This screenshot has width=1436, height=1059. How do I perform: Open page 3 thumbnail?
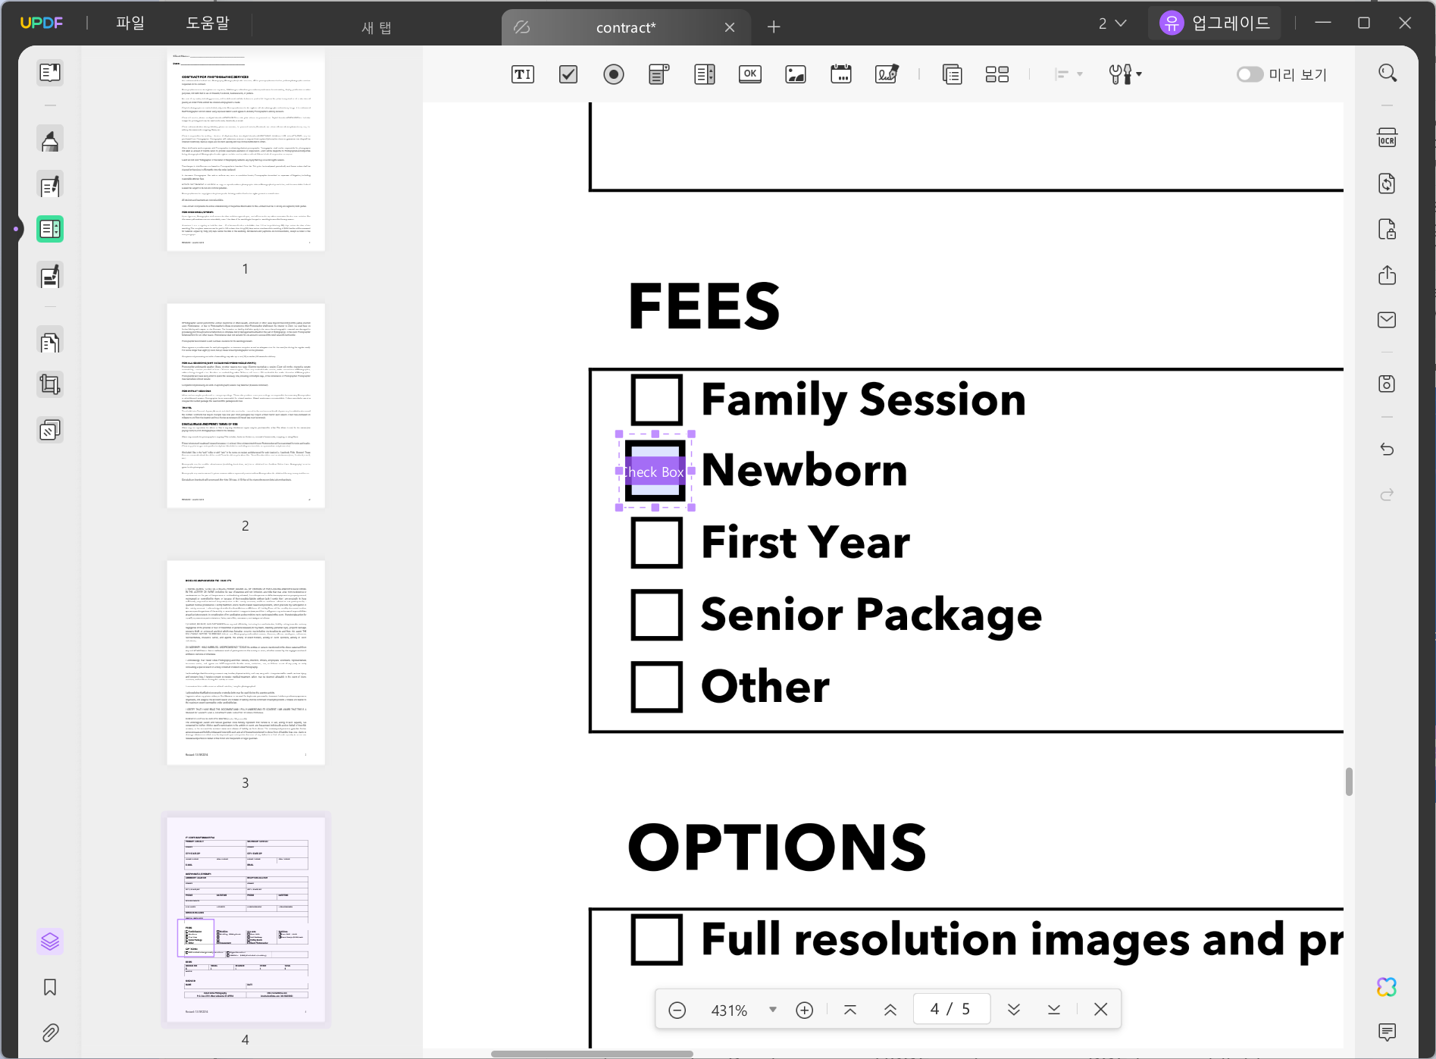[246, 663]
